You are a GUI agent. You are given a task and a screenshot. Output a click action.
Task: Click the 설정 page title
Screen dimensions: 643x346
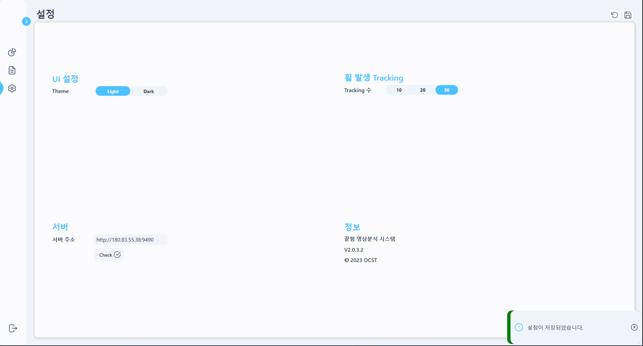coord(46,14)
